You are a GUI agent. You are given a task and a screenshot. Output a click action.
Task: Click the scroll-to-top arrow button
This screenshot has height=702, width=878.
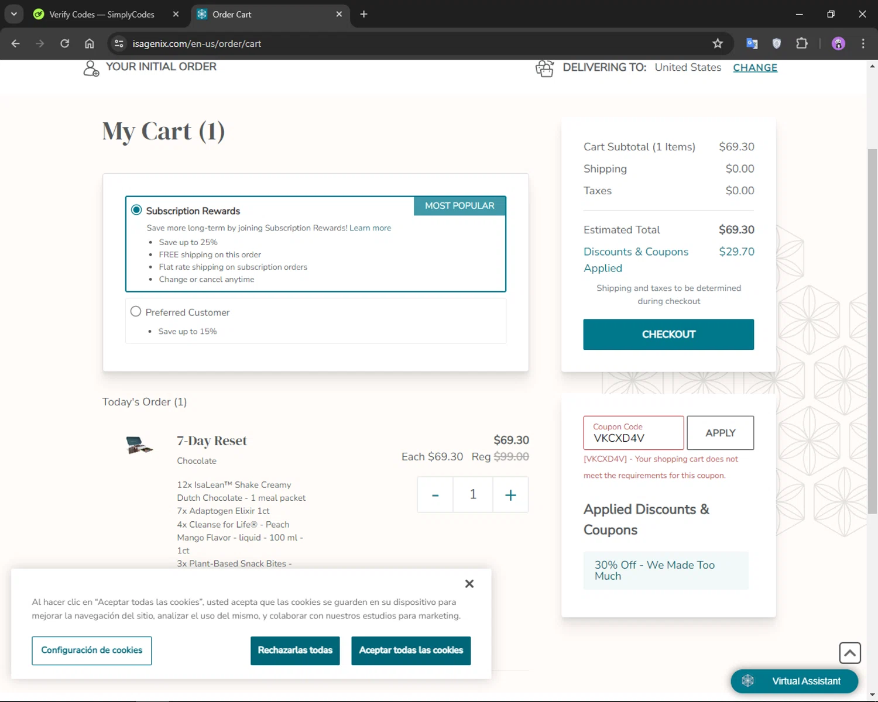[x=850, y=653]
